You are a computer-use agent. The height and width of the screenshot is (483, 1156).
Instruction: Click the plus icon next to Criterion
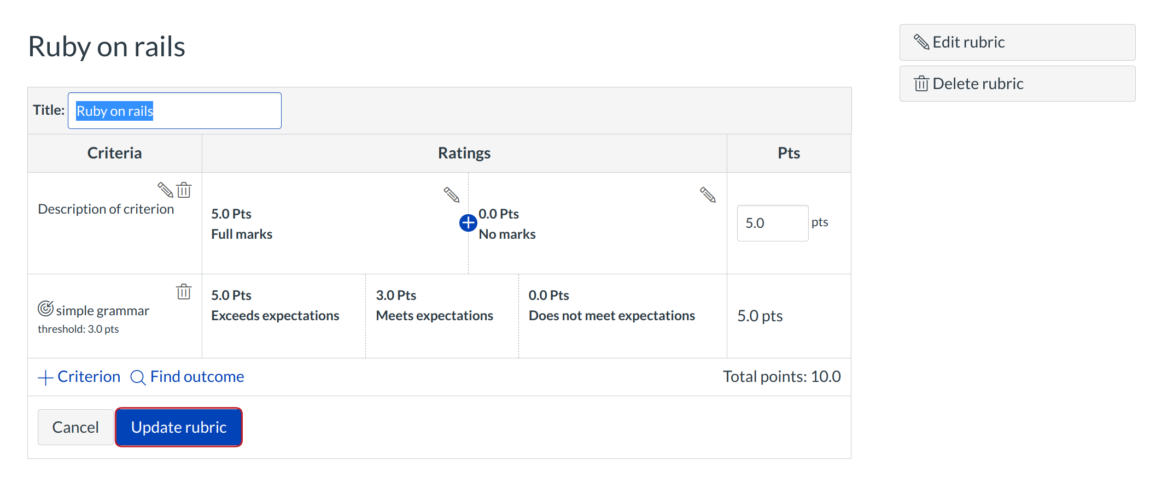45,378
